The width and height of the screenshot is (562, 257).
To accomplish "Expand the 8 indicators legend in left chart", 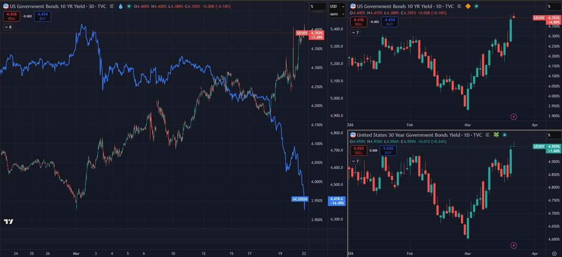I will (8, 27).
